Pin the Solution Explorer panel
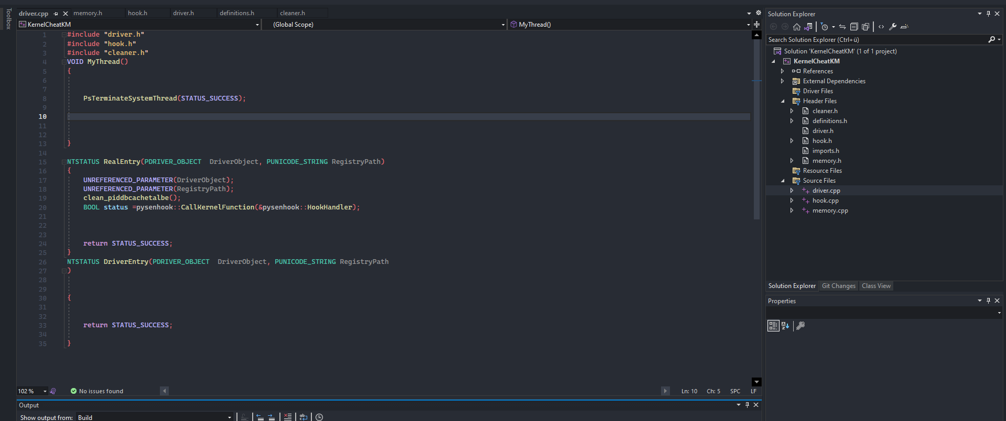This screenshot has width=1006, height=421. (988, 14)
